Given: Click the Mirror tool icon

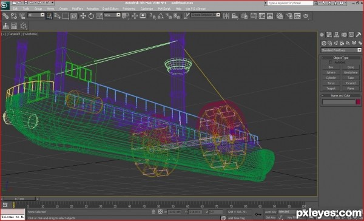Looking at the screenshot, I should [x=226, y=16].
